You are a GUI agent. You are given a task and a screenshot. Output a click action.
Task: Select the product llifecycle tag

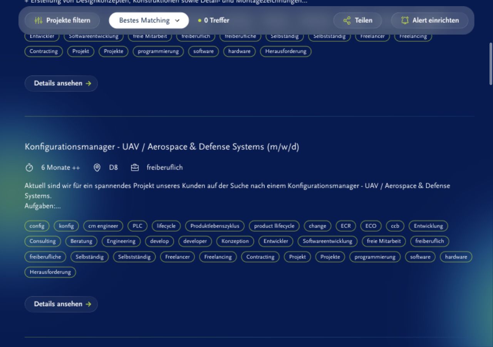pyautogui.click(x=274, y=226)
